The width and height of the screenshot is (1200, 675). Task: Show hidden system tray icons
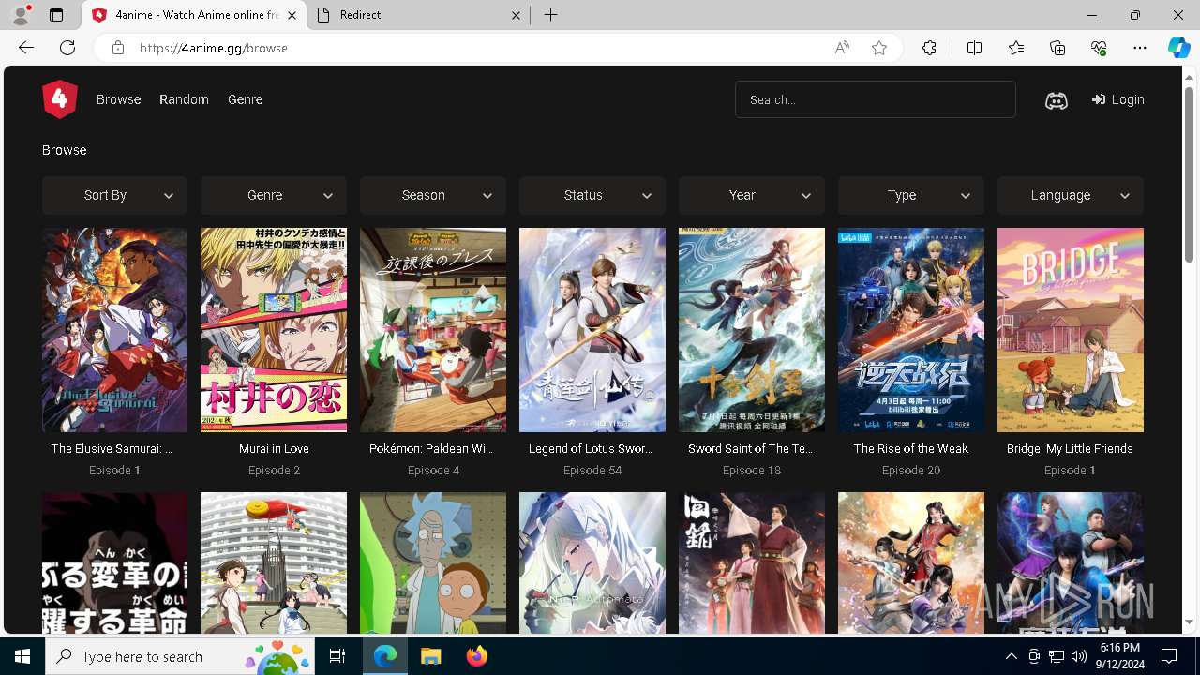pos(1011,656)
